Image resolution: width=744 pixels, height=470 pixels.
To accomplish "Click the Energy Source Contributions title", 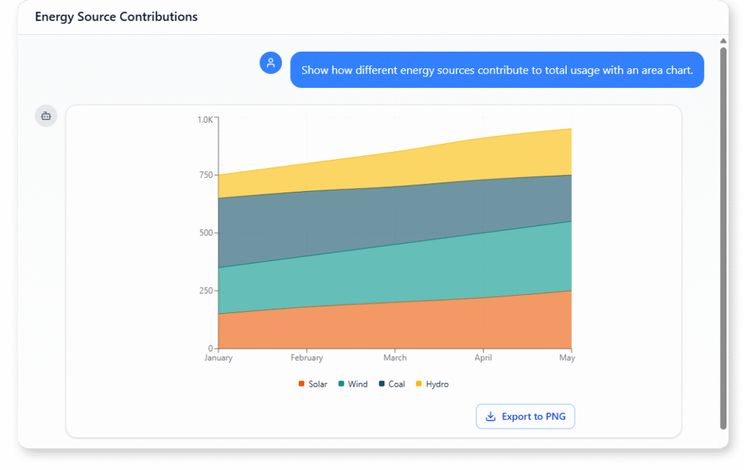I will 116,16.
